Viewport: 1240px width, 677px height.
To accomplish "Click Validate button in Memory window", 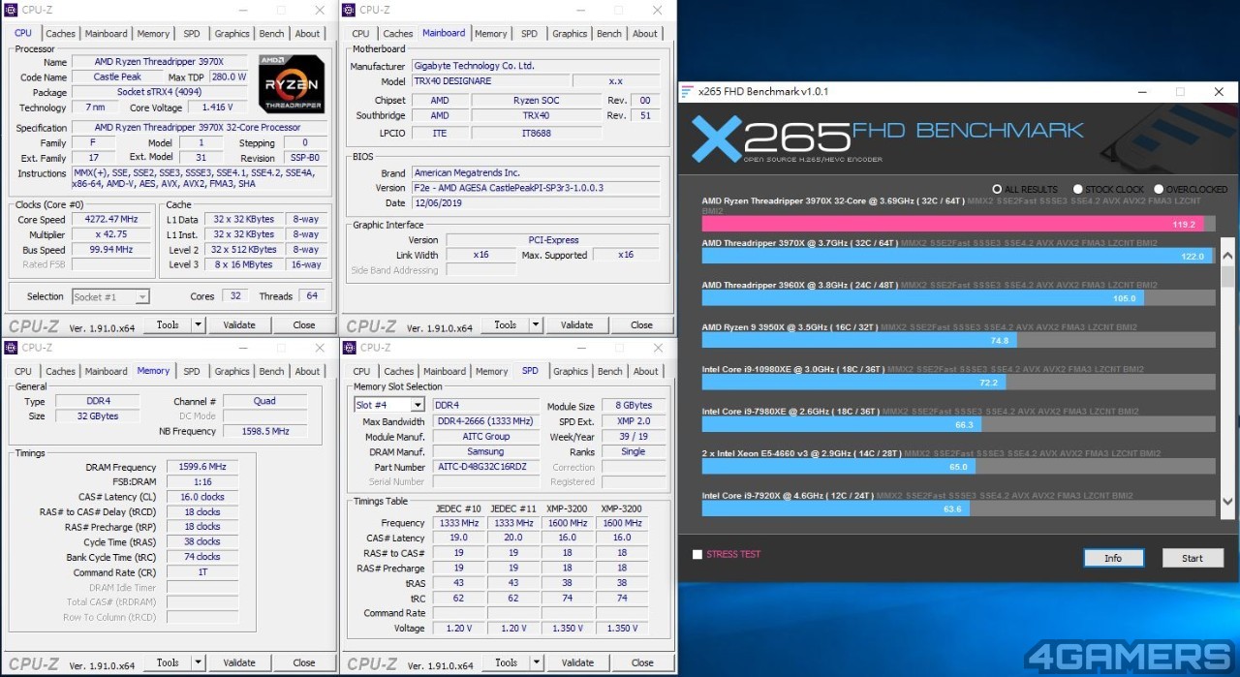I will (239, 663).
